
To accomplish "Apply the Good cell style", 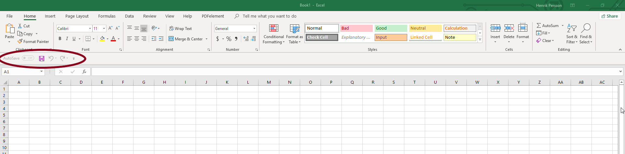I will coord(391,28).
